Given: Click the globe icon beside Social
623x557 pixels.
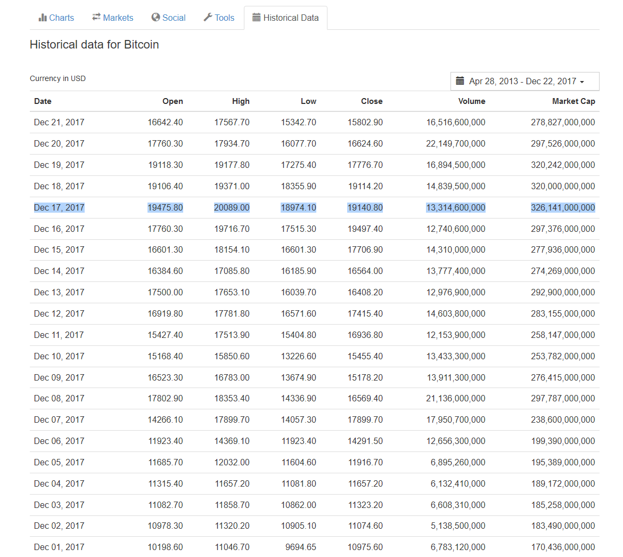Looking at the screenshot, I should pyautogui.click(x=155, y=18).
